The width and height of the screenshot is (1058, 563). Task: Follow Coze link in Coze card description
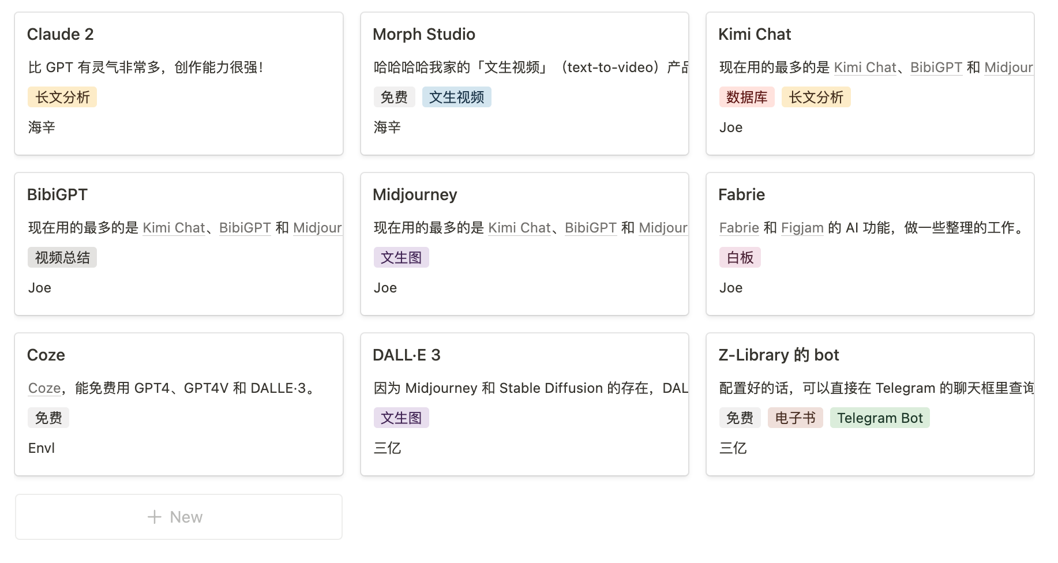click(x=44, y=388)
